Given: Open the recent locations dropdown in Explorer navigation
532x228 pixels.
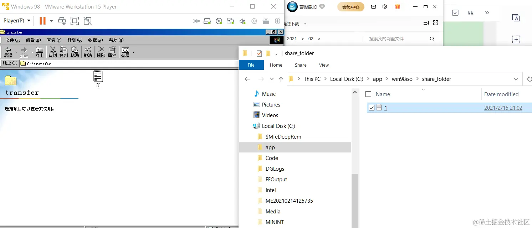Looking at the screenshot, I should tap(272, 79).
